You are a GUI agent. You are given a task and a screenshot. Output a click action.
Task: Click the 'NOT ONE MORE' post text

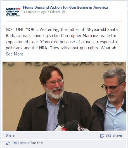pyautogui.click(x=22, y=30)
